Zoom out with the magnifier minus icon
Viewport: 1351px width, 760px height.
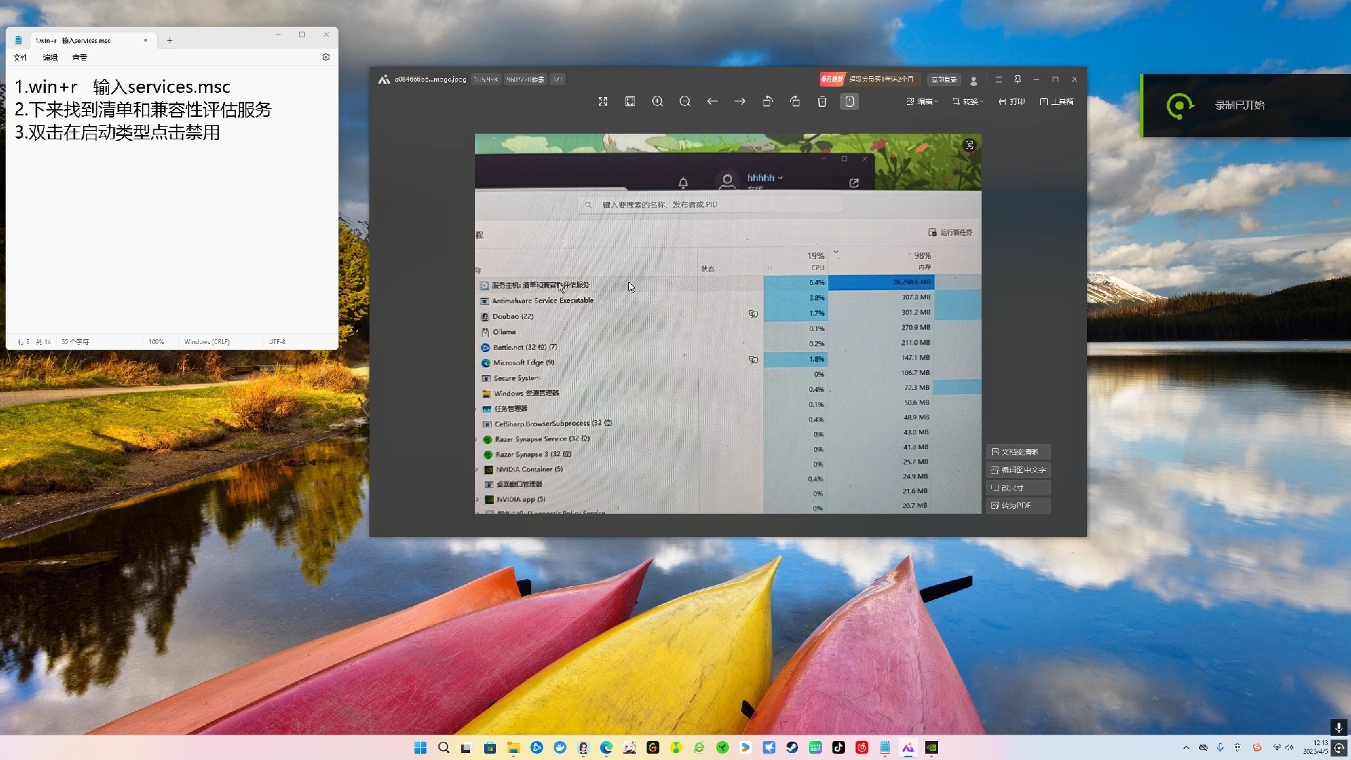(685, 101)
